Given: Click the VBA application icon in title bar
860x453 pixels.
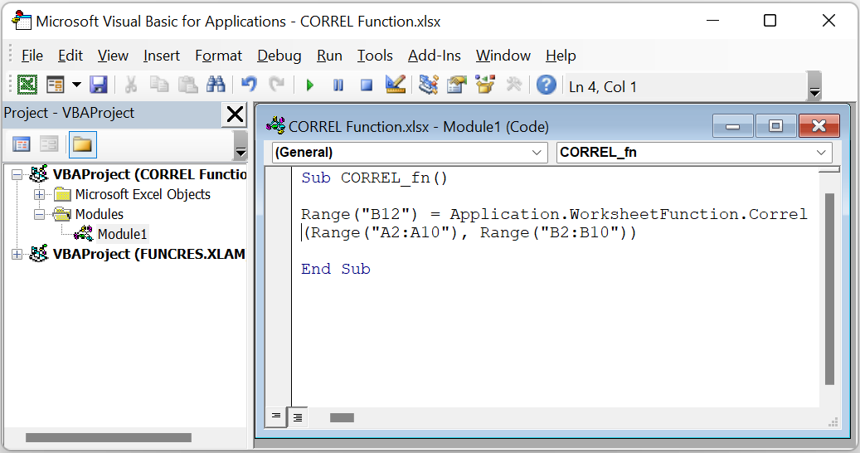Looking at the screenshot, I should pyautogui.click(x=22, y=21).
